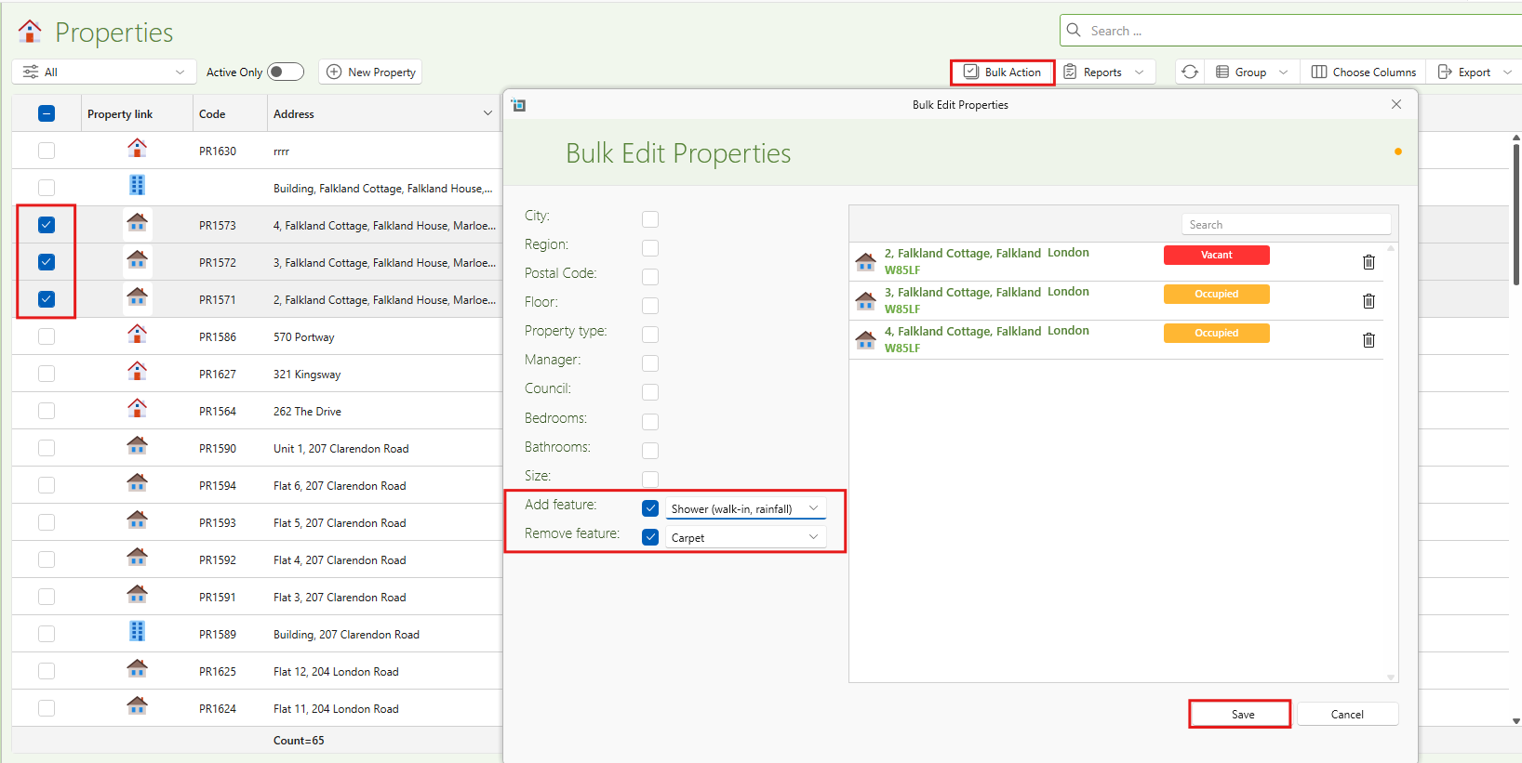
Task: Tick the Property type checkbox
Action: coord(650,335)
